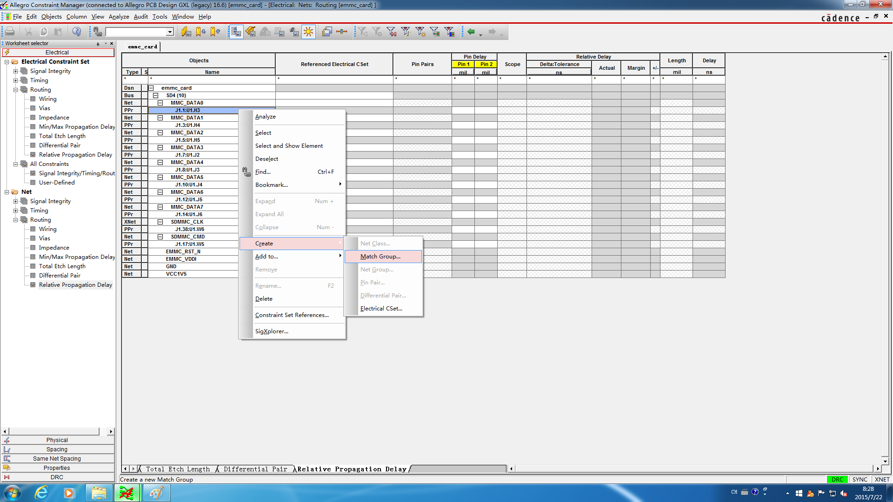This screenshot has width=893, height=502.
Task: Choose Electrical CSet... in the Create submenu
Action: [x=383, y=309]
